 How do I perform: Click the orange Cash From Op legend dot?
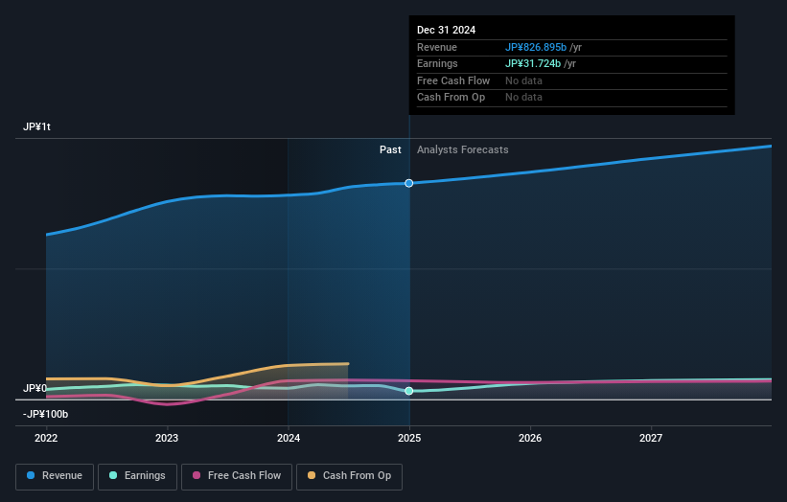click(312, 475)
